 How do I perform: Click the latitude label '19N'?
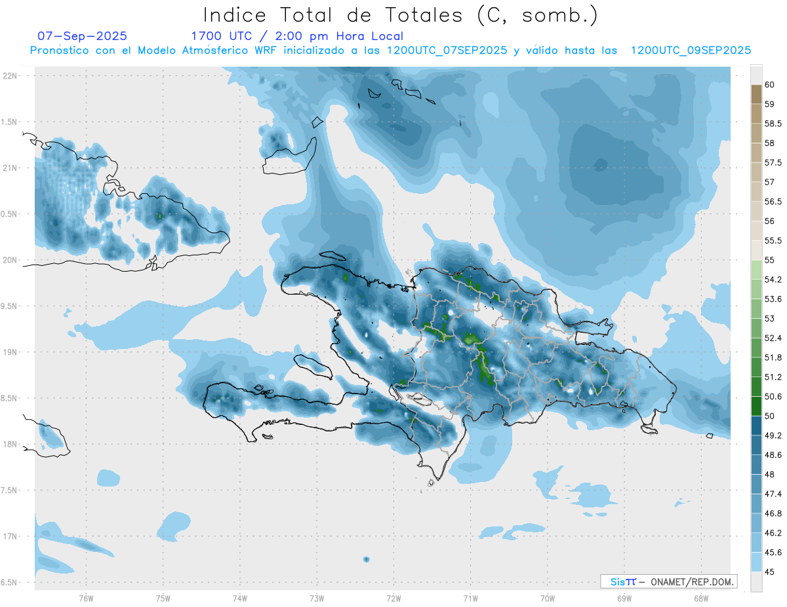tap(10, 352)
